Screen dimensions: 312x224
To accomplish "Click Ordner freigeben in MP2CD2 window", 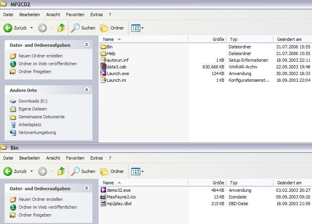I will 30,72.
